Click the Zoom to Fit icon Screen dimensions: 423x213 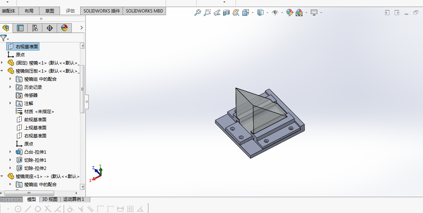coord(198,13)
